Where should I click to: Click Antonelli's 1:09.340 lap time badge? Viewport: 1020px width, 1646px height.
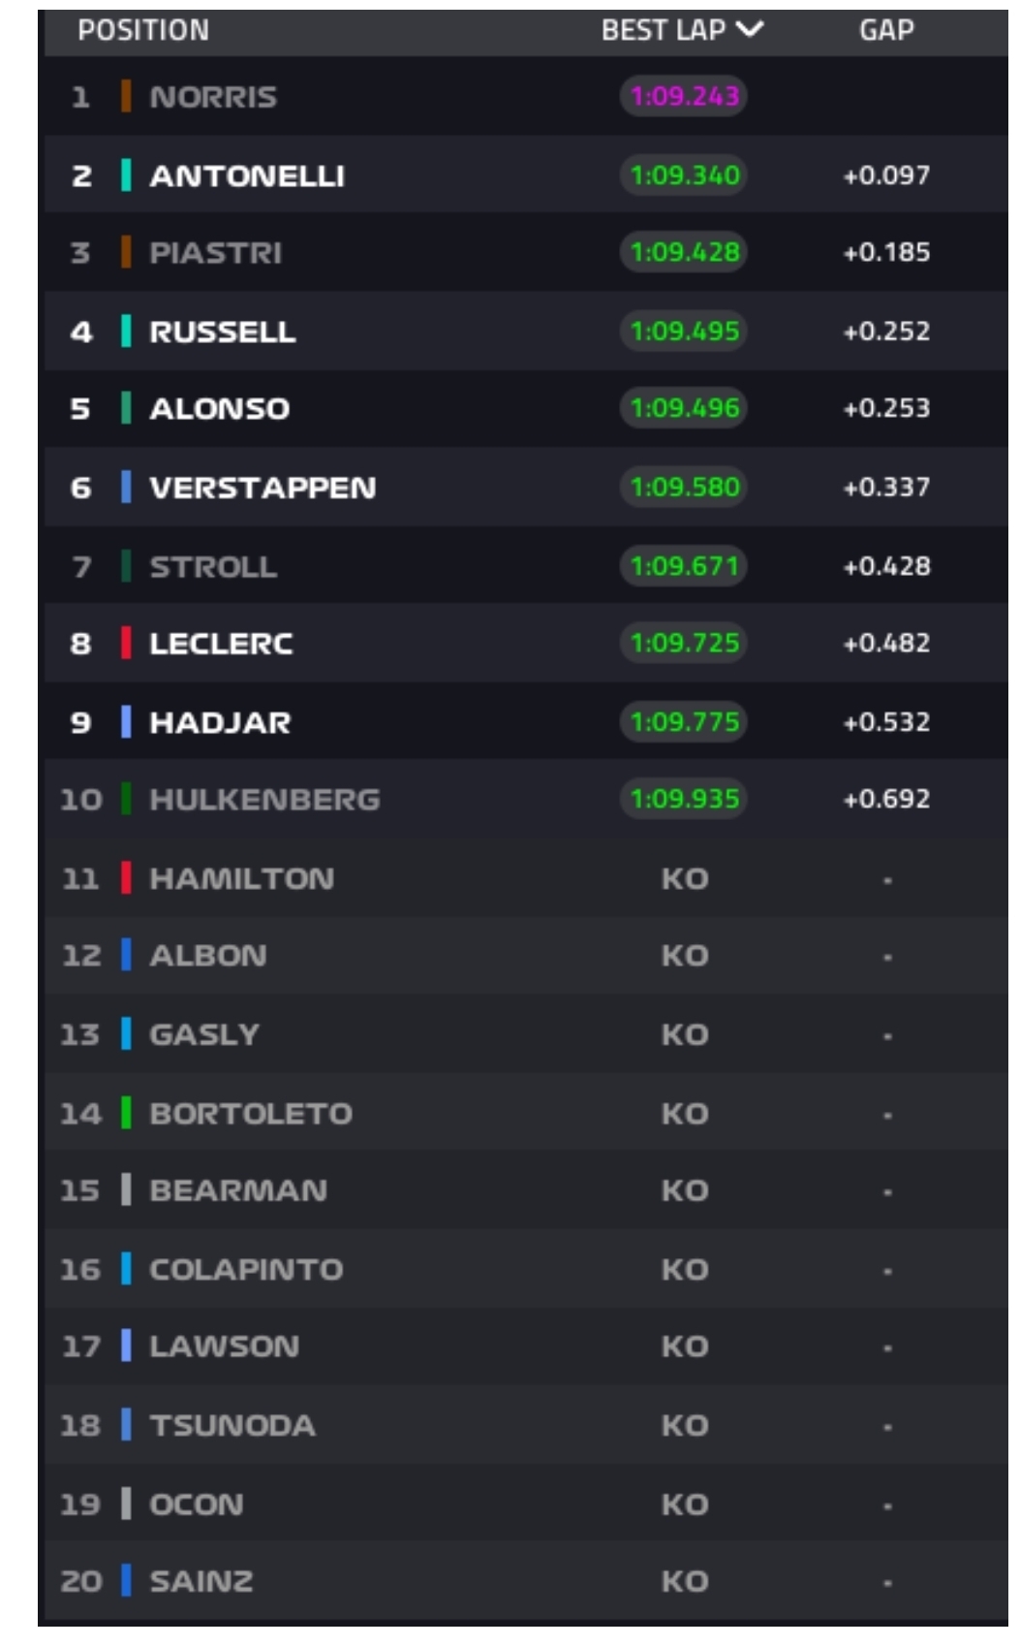684,175
